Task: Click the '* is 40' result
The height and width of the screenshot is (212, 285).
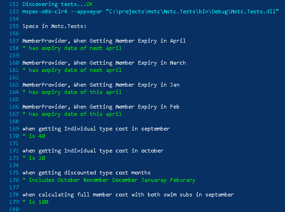Action: click(34, 136)
